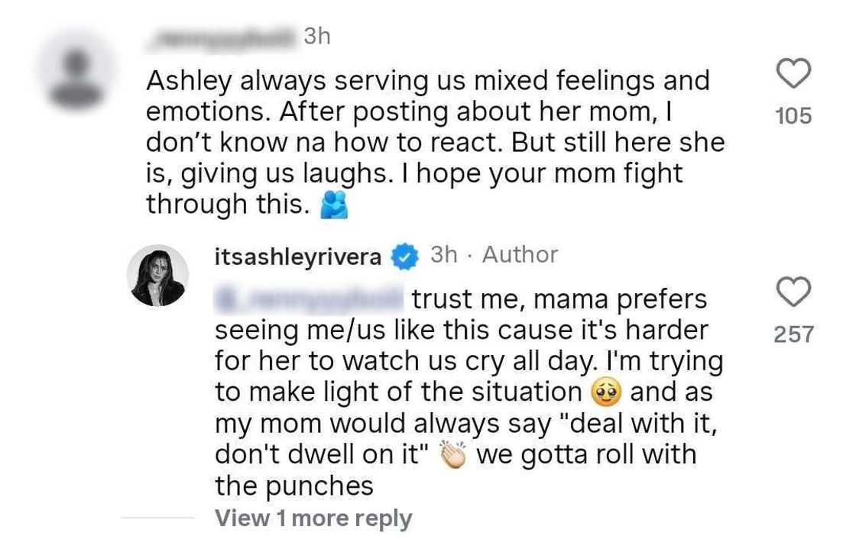This screenshot has width=856, height=555.
Task: Tap the blue hugging emoji in first comment
Action: [x=335, y=204]
